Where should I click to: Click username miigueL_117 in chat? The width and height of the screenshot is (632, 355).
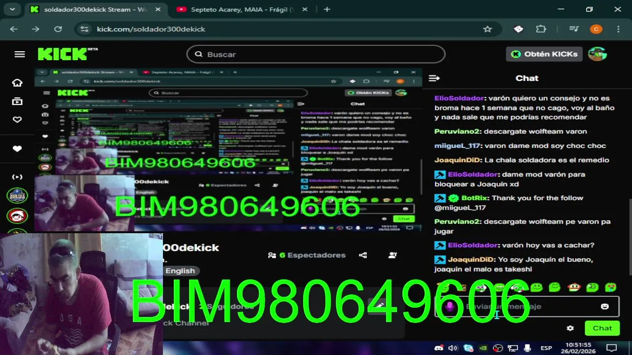457,145
